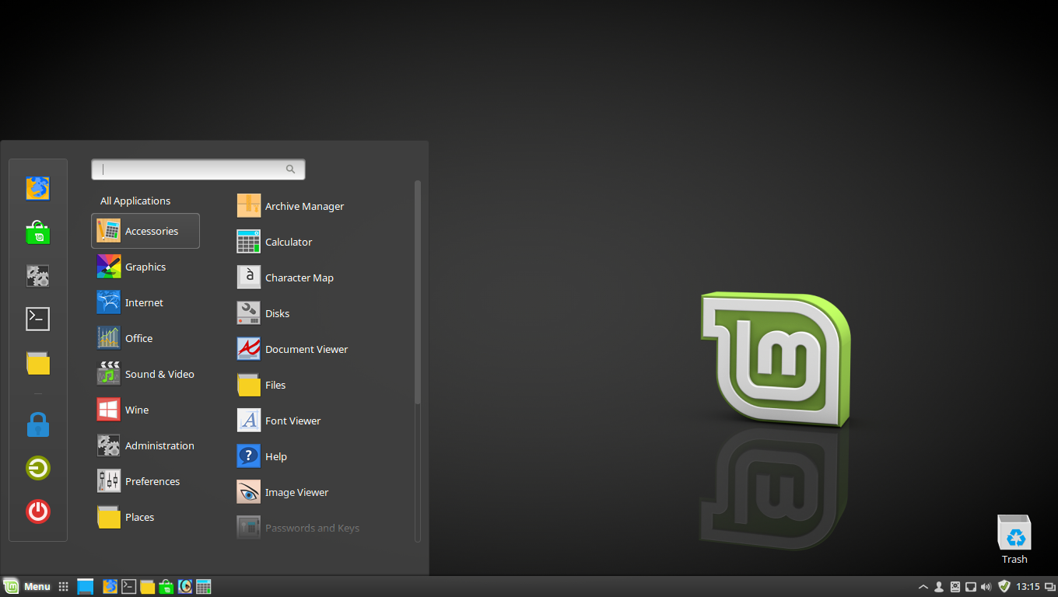Open the web browser from menu favorites

38,188
